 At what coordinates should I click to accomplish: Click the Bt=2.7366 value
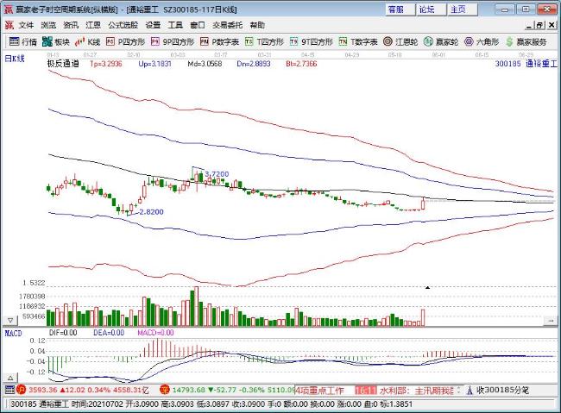click(x=301, y=64)
